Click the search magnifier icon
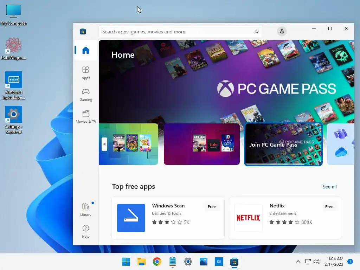 pos(257,31)
